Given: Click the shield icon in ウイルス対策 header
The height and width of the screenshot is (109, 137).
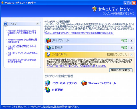Looking at the screenshot, I should pos(49,55).
